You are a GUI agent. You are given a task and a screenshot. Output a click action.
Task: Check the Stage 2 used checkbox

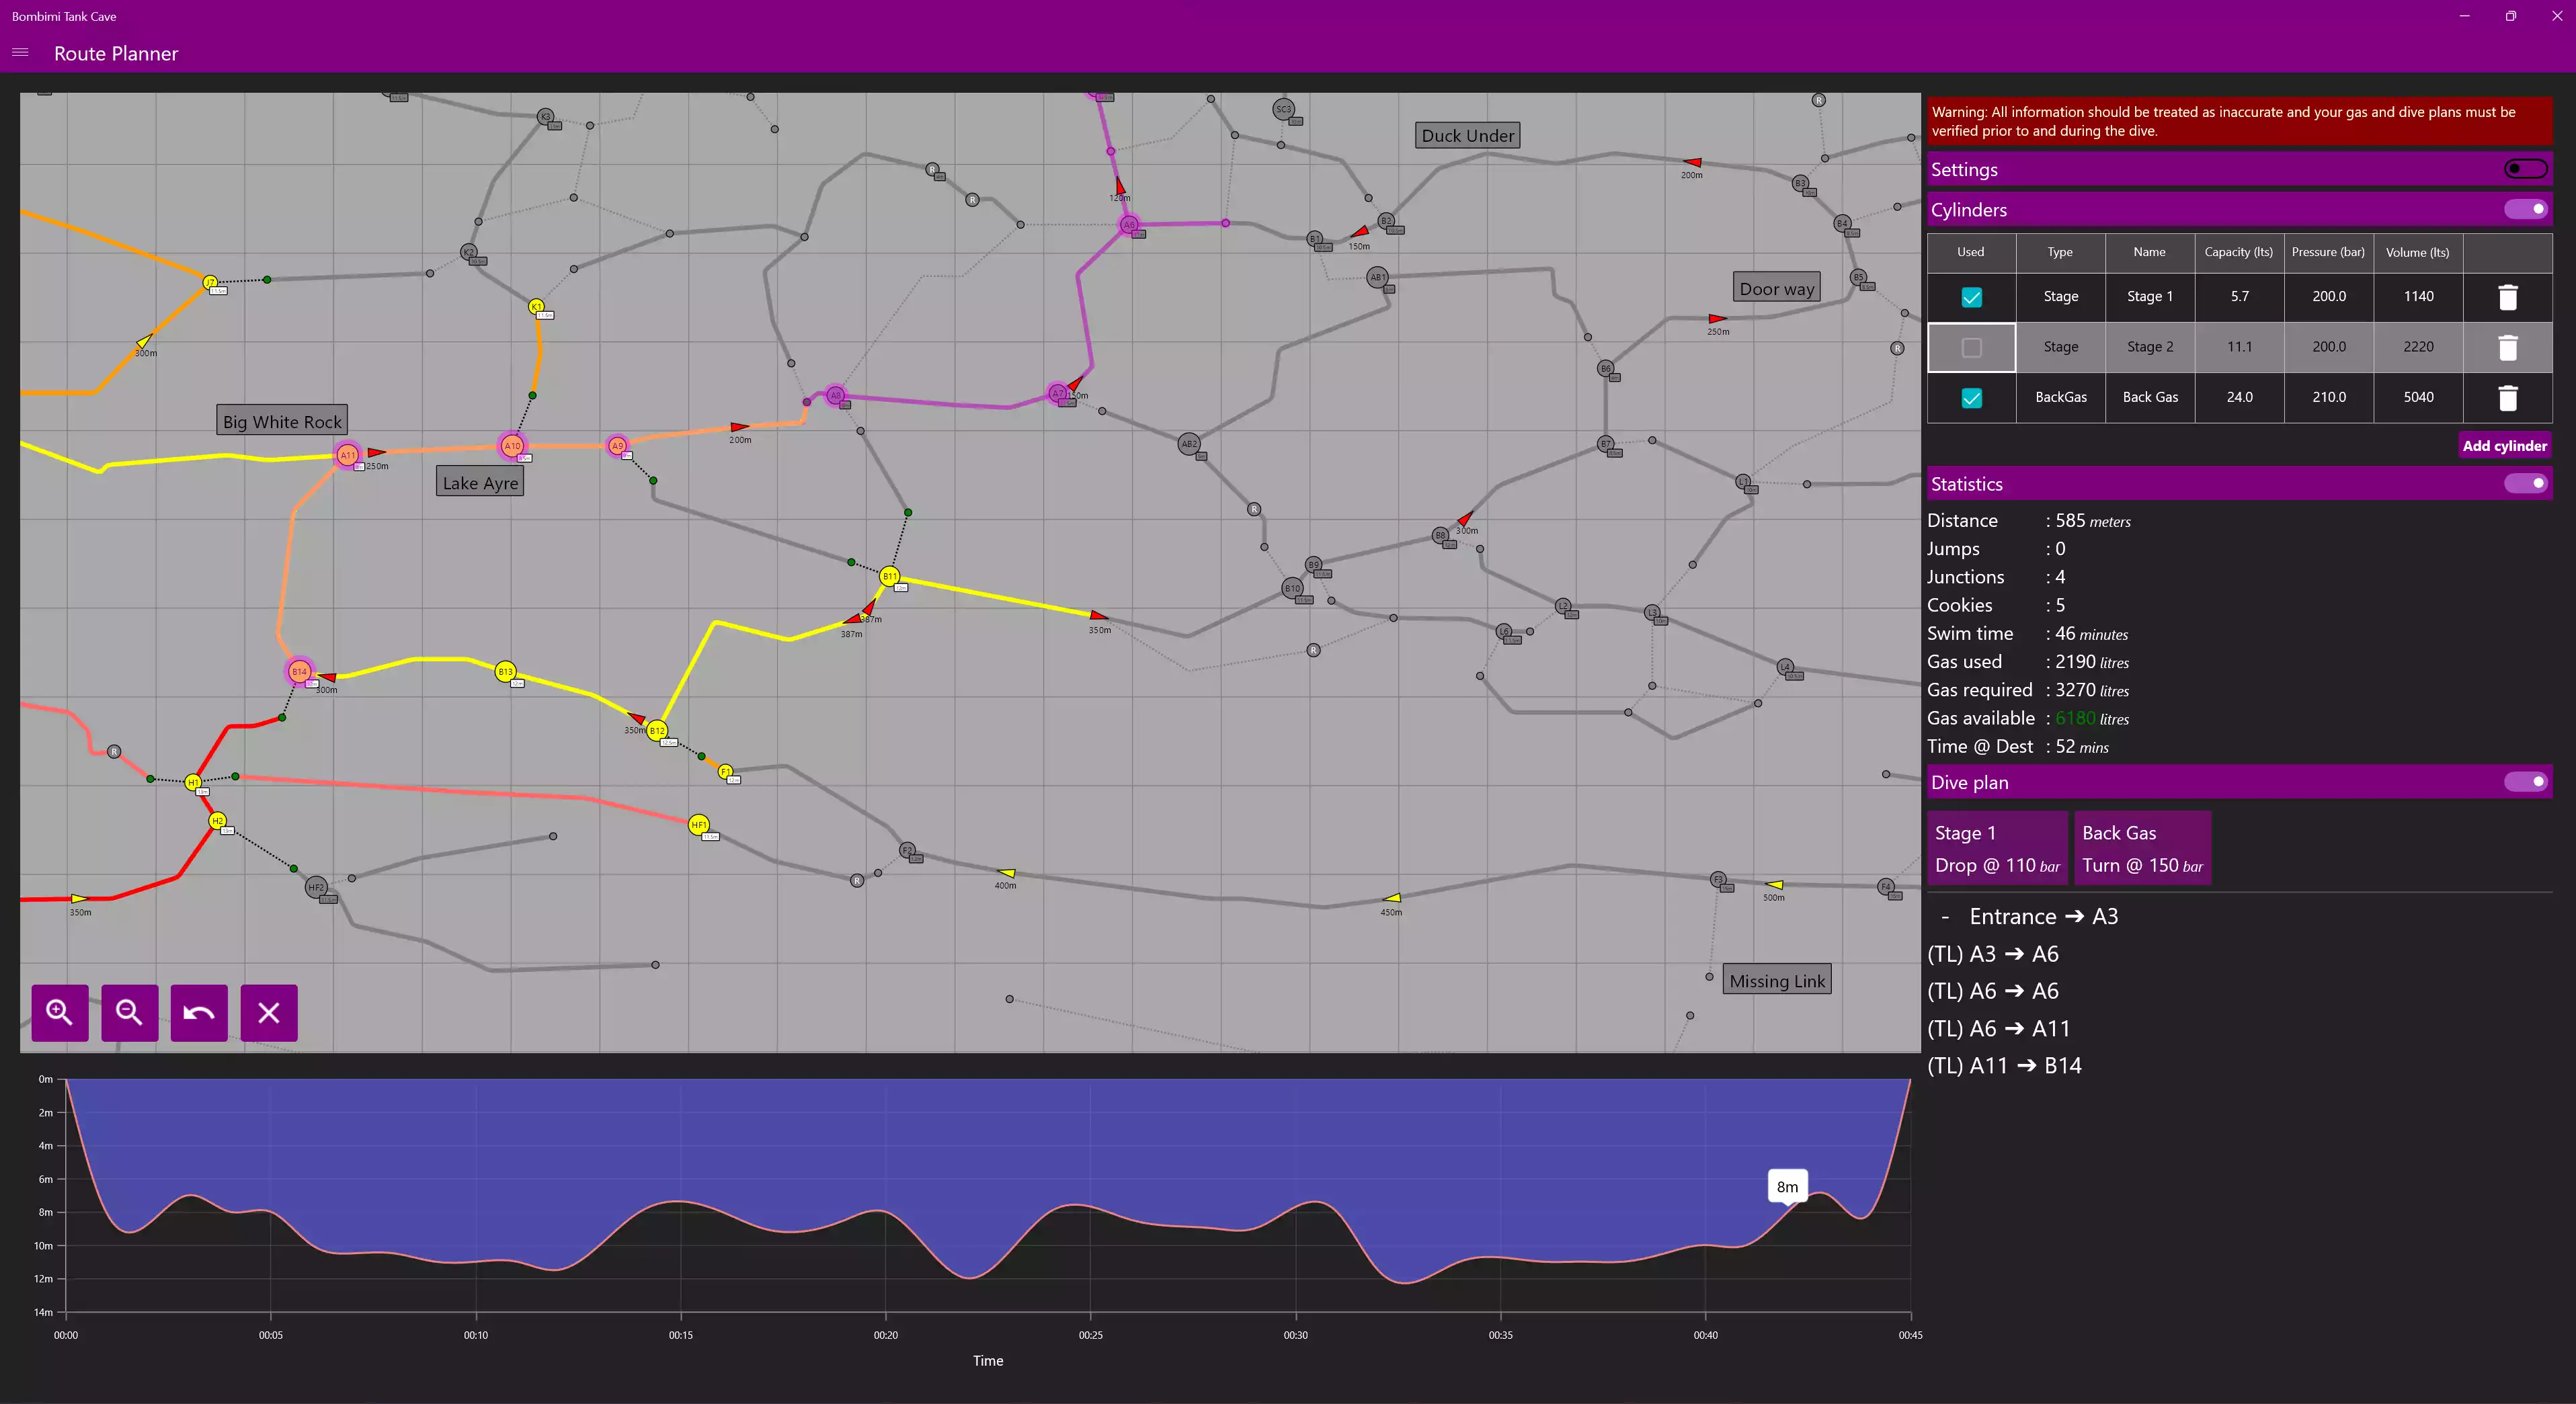click(1971, 347)
